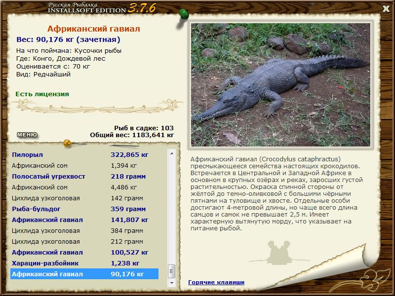Select the Африканский сом 1,394 кг row

click(x=84, y=166)
